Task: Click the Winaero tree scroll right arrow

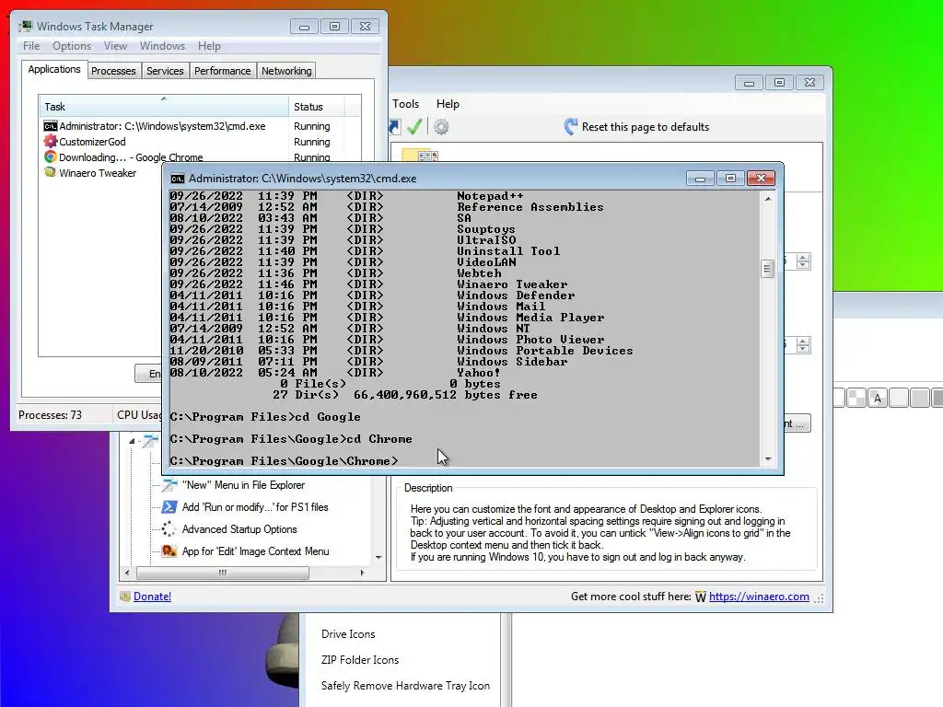Action: click(362, 573)
